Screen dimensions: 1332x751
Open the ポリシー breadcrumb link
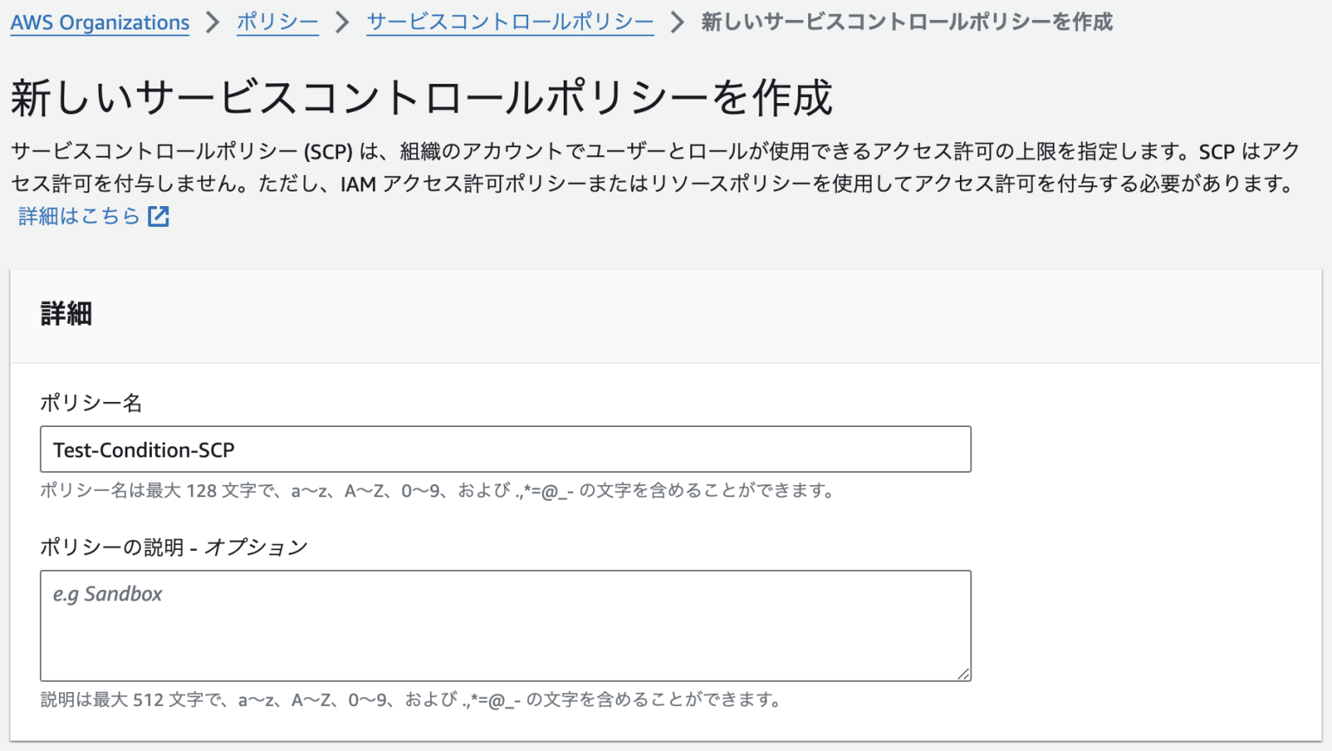[x=277, y=23]
